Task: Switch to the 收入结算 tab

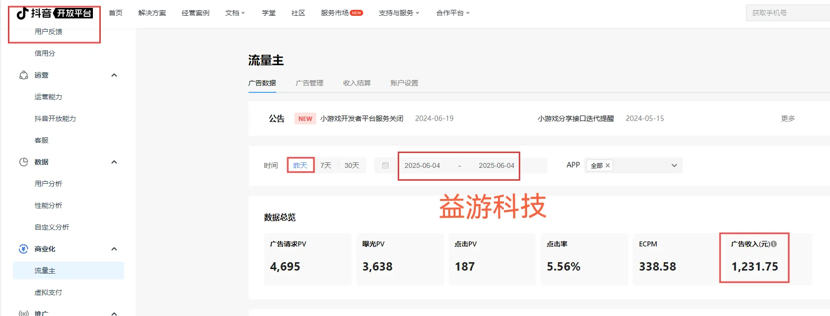Action: coord(357,83)
